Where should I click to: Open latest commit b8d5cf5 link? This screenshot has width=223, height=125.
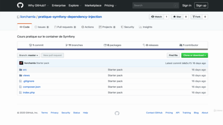187,63
